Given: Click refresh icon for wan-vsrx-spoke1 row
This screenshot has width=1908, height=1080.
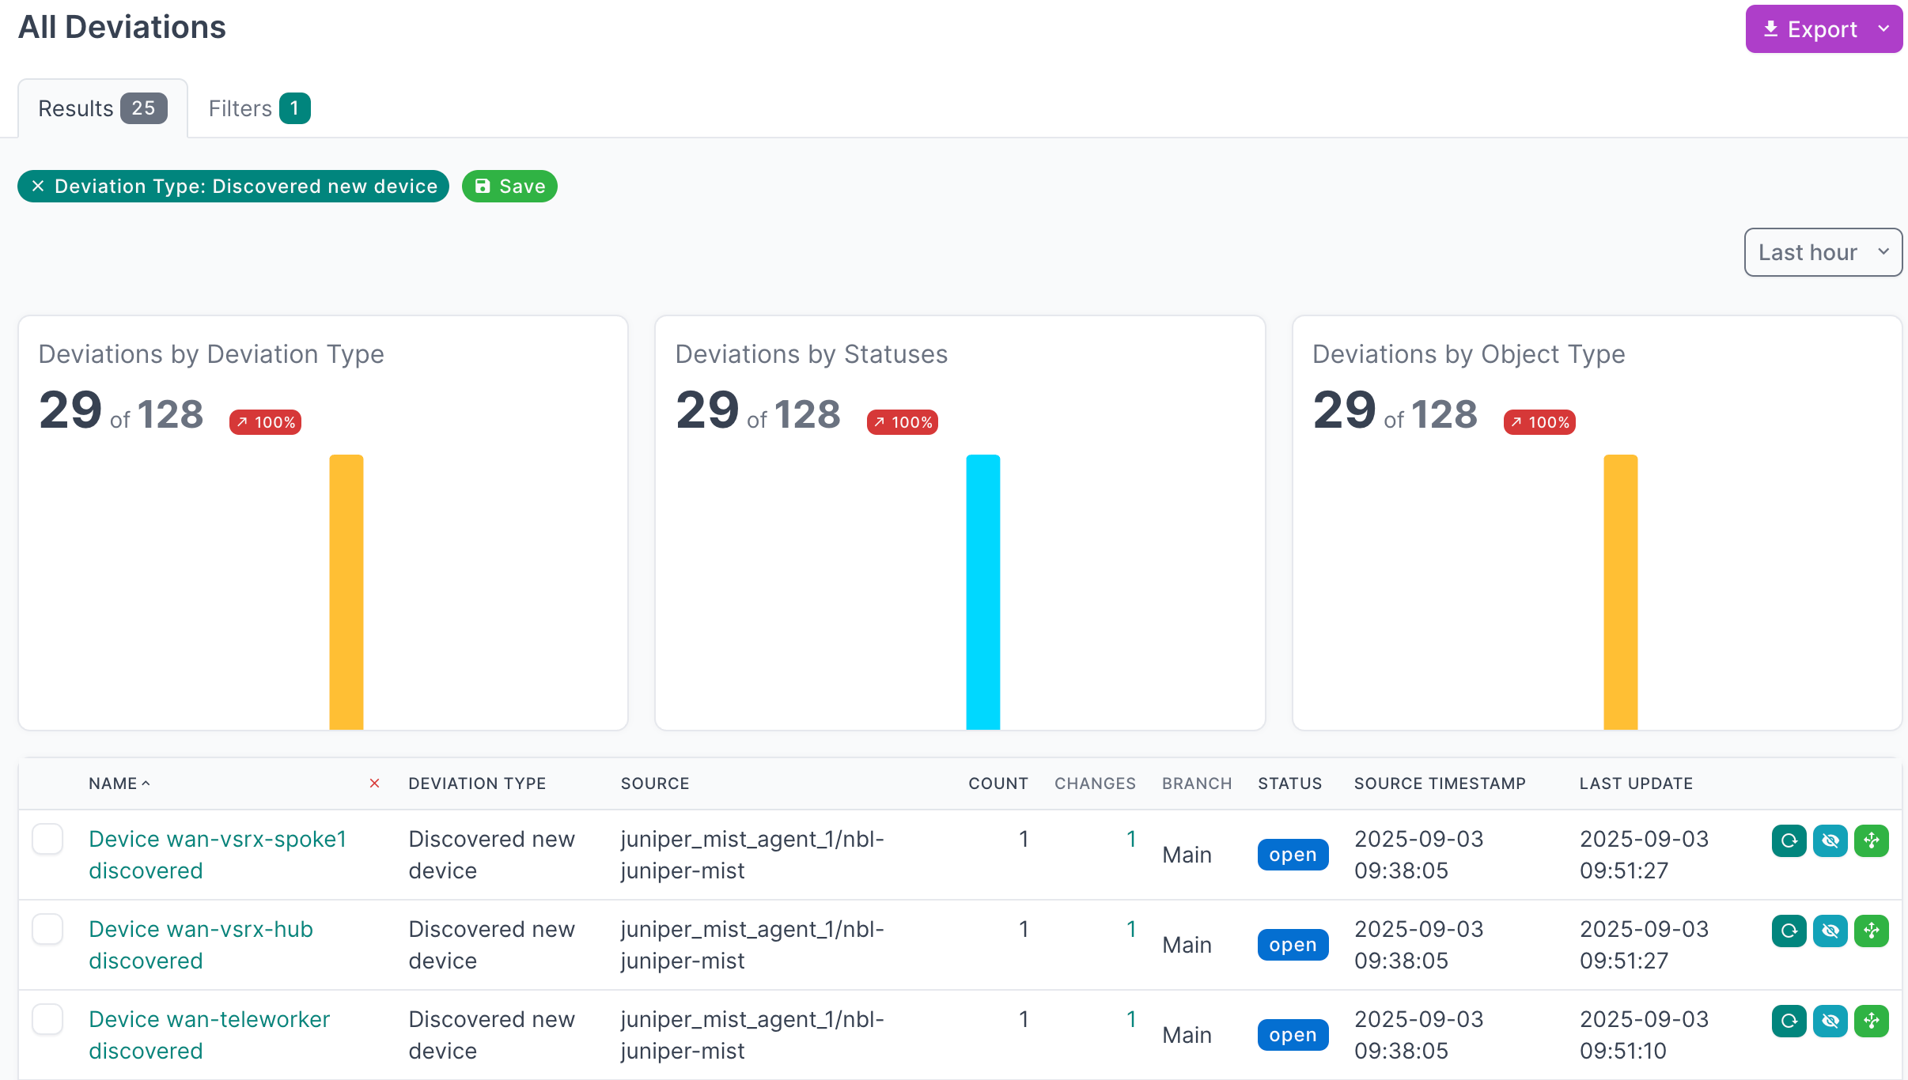Looking at the screenshot, I should [x=1789, y=840].
